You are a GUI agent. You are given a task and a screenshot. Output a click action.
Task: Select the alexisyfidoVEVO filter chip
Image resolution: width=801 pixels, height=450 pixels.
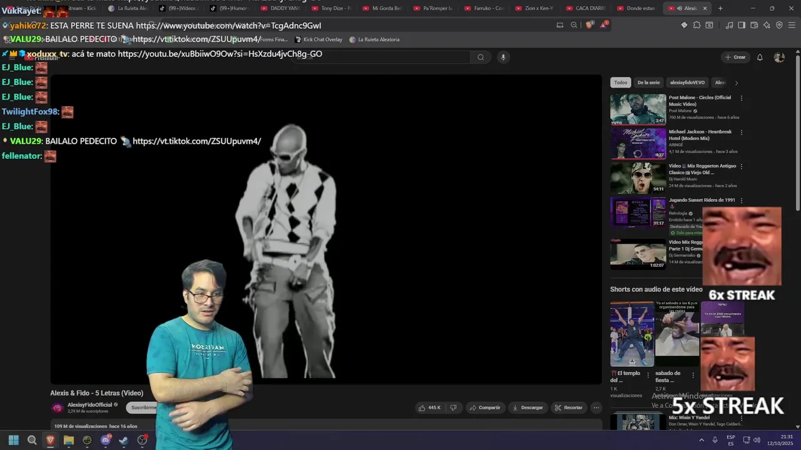pos(687,82)
